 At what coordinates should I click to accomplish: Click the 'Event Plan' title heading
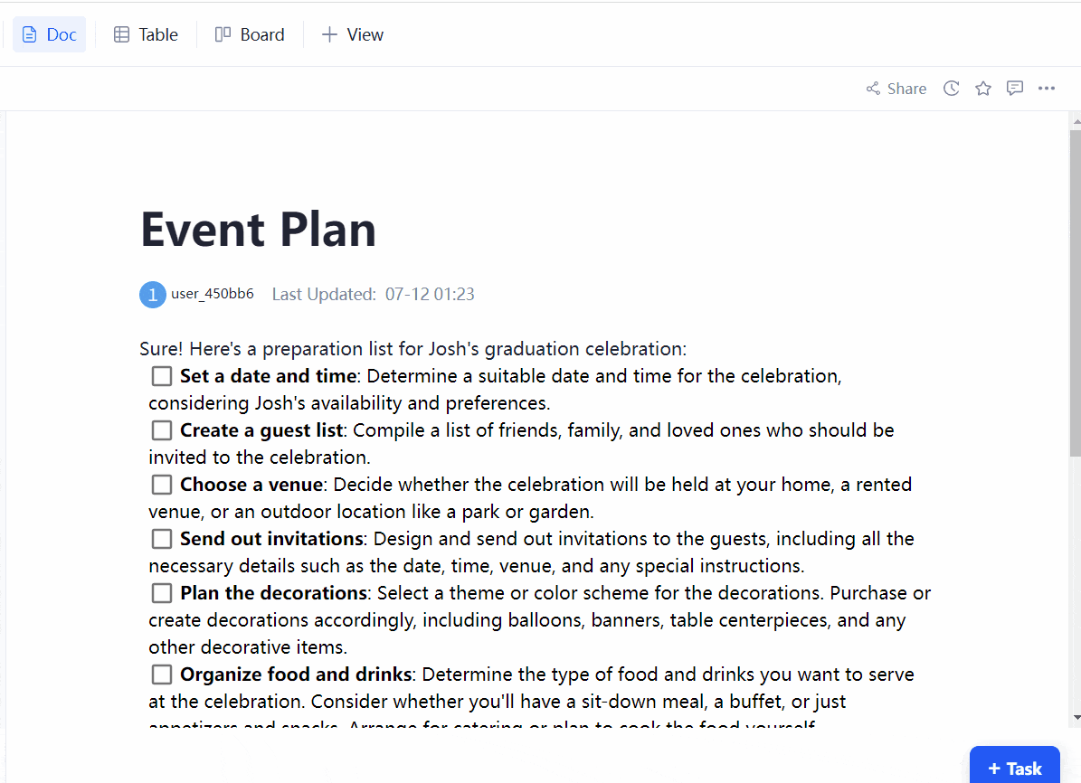(259, 229)
